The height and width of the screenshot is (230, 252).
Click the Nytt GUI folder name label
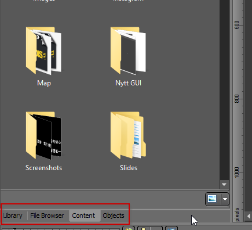point(128,83)
